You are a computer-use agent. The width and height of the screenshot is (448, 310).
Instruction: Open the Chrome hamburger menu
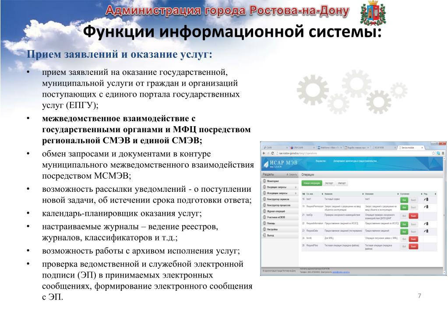443,153
